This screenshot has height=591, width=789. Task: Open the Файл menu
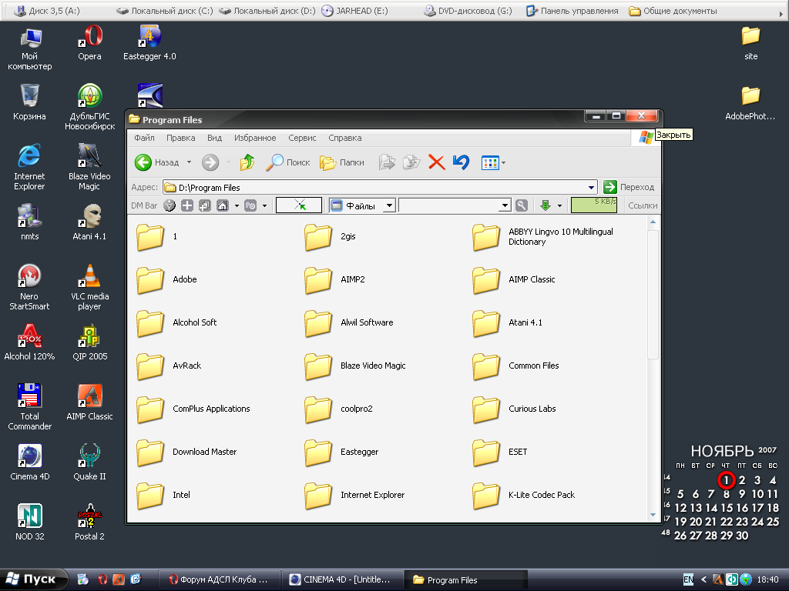144,138
